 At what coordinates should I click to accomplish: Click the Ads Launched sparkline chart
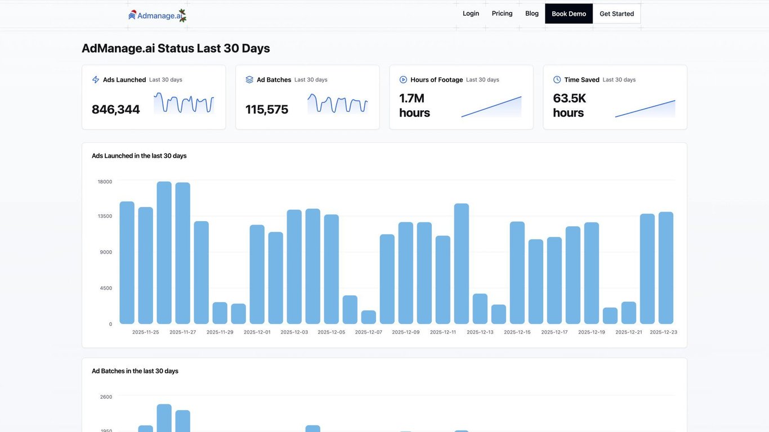[184, 103]
